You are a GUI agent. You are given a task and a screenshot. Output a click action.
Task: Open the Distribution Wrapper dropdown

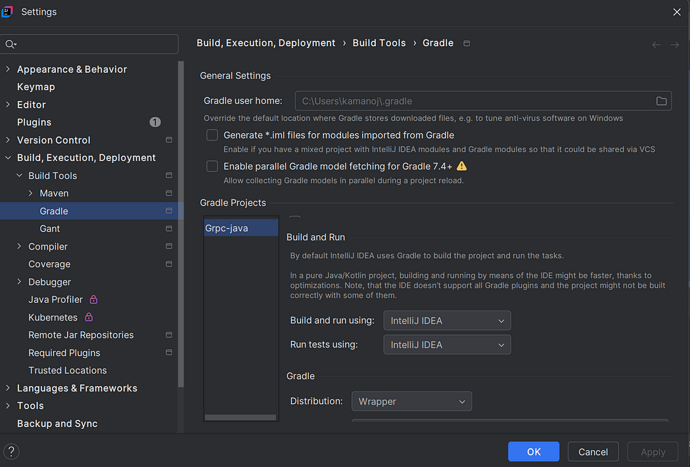click(x=411, y=401)
